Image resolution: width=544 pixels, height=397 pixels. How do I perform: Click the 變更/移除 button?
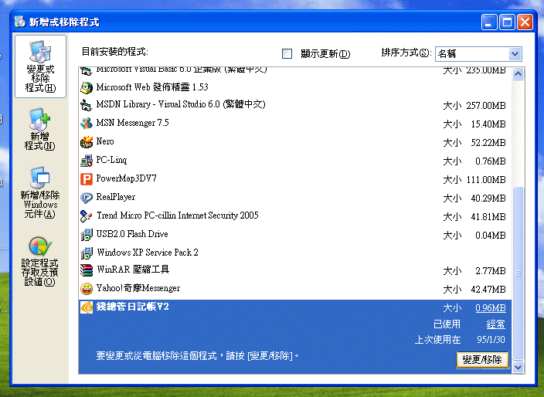[x=482, y=360]
